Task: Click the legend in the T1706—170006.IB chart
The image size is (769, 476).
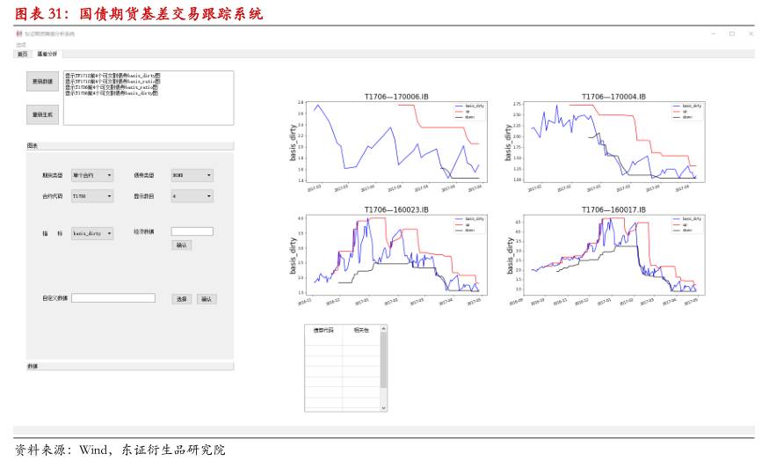Action: [x=469, y=112]
